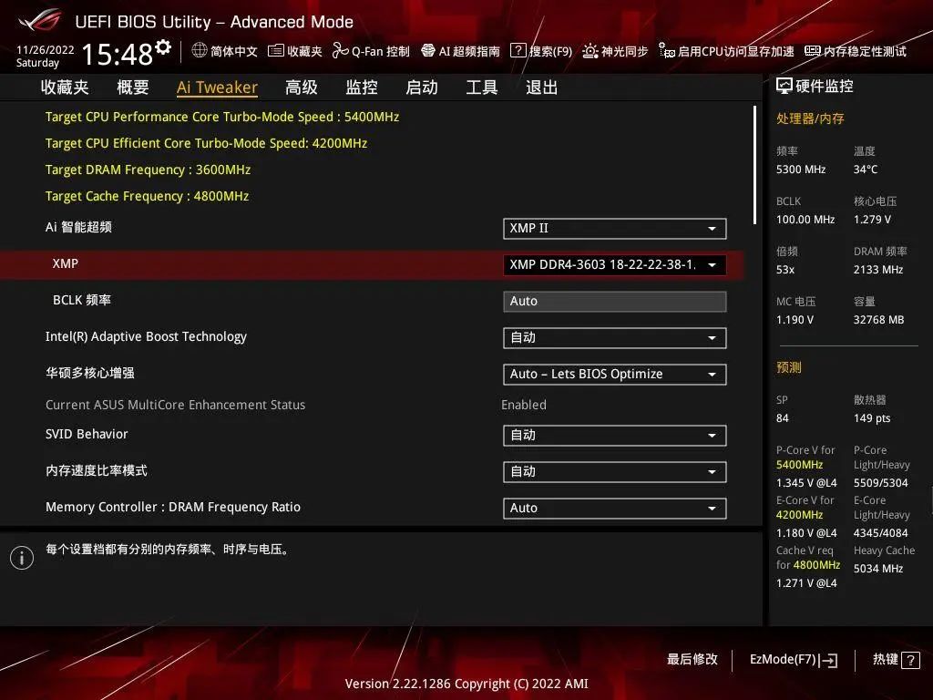Select the Ai Tweaker tab
The image size is (933, 700).
coord(217,87)
